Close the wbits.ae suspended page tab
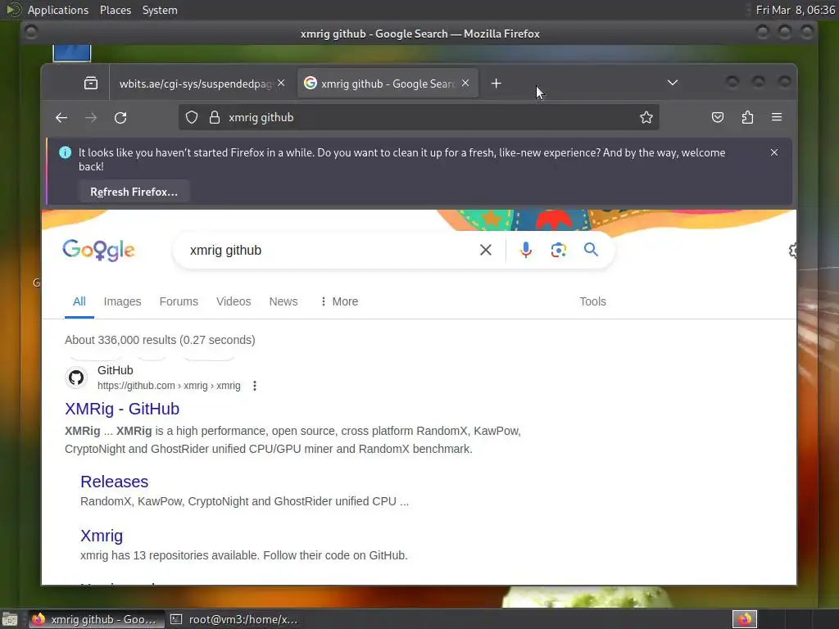The width and height of the screenshot is (839, 629). [281, 84]
